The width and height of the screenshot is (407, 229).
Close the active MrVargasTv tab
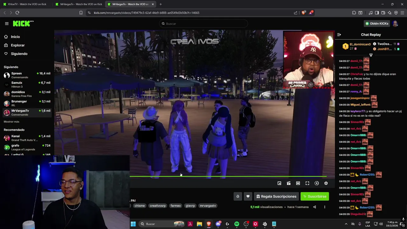click(x=153, y=4)
